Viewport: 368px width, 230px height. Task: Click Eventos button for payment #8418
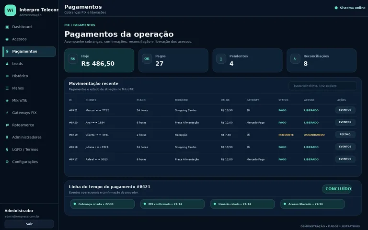pos(345,147)
